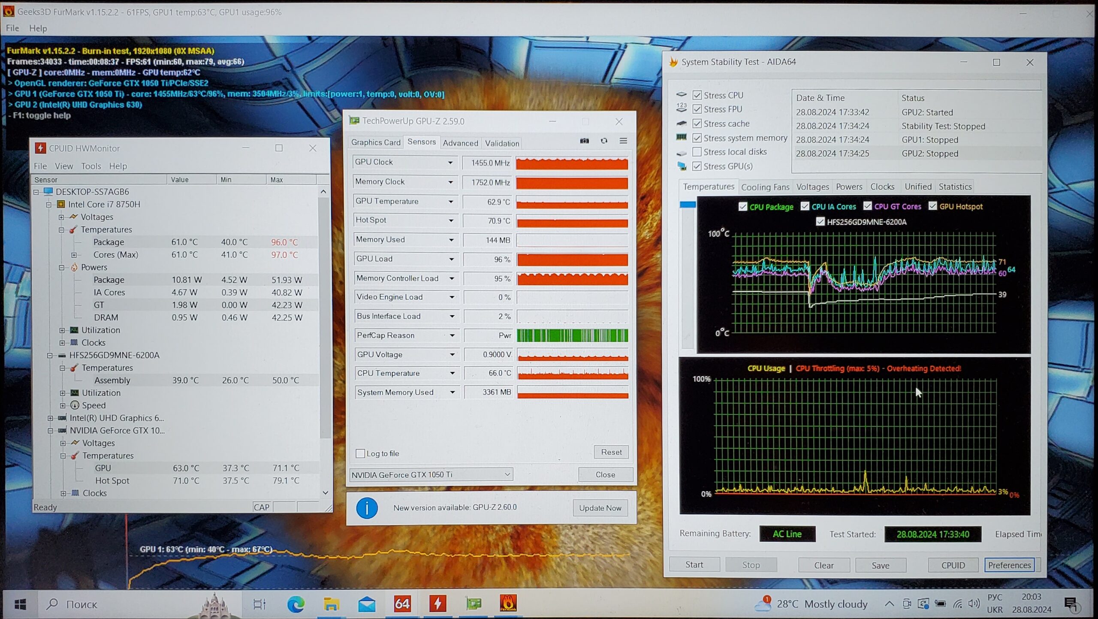This screenshot has height=619, width=1098.
Task: Enable Stress local disks checkbox
Action: click(697, 152)
